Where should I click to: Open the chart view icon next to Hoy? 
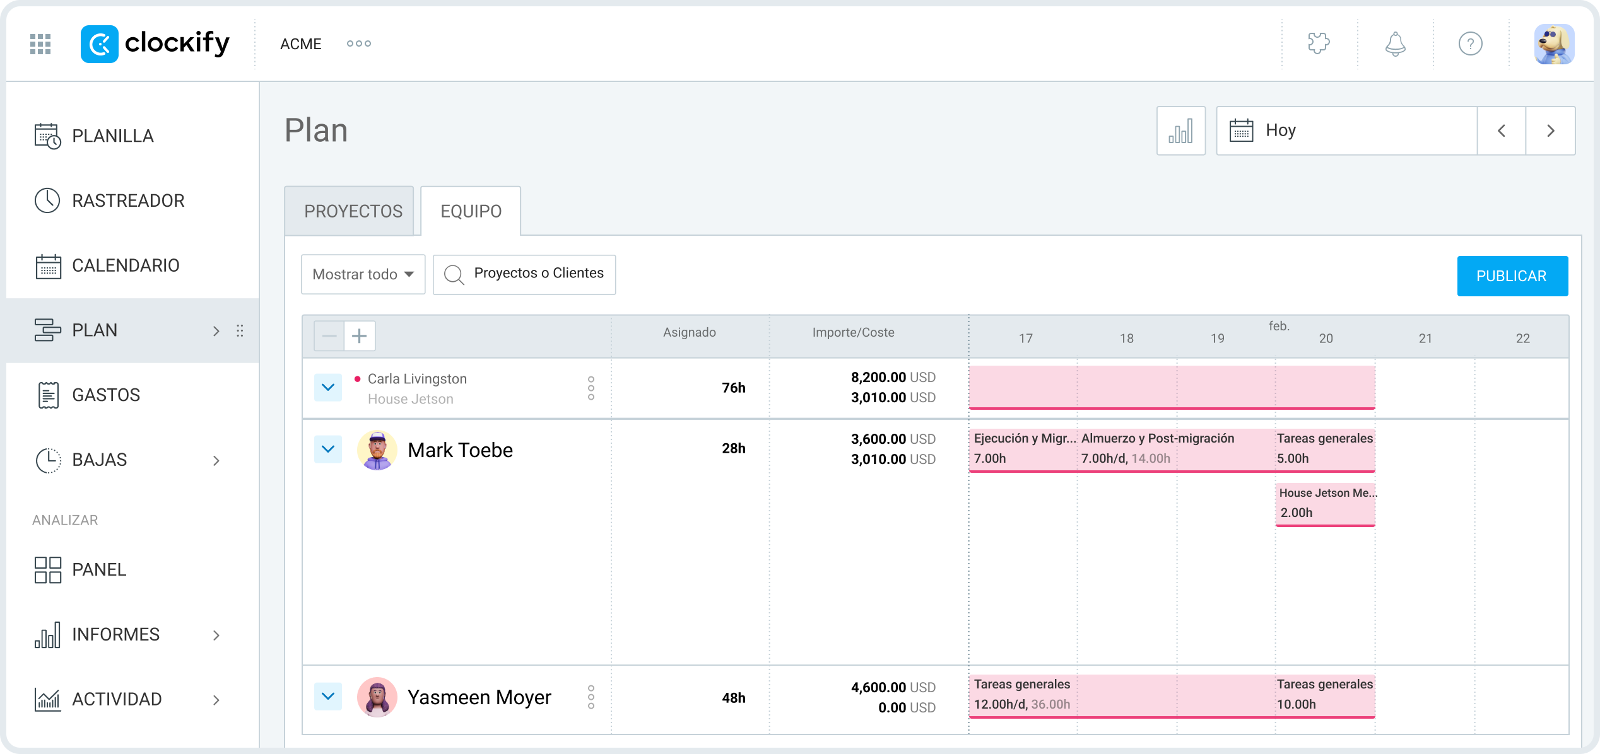click(x=1181, y=130)
